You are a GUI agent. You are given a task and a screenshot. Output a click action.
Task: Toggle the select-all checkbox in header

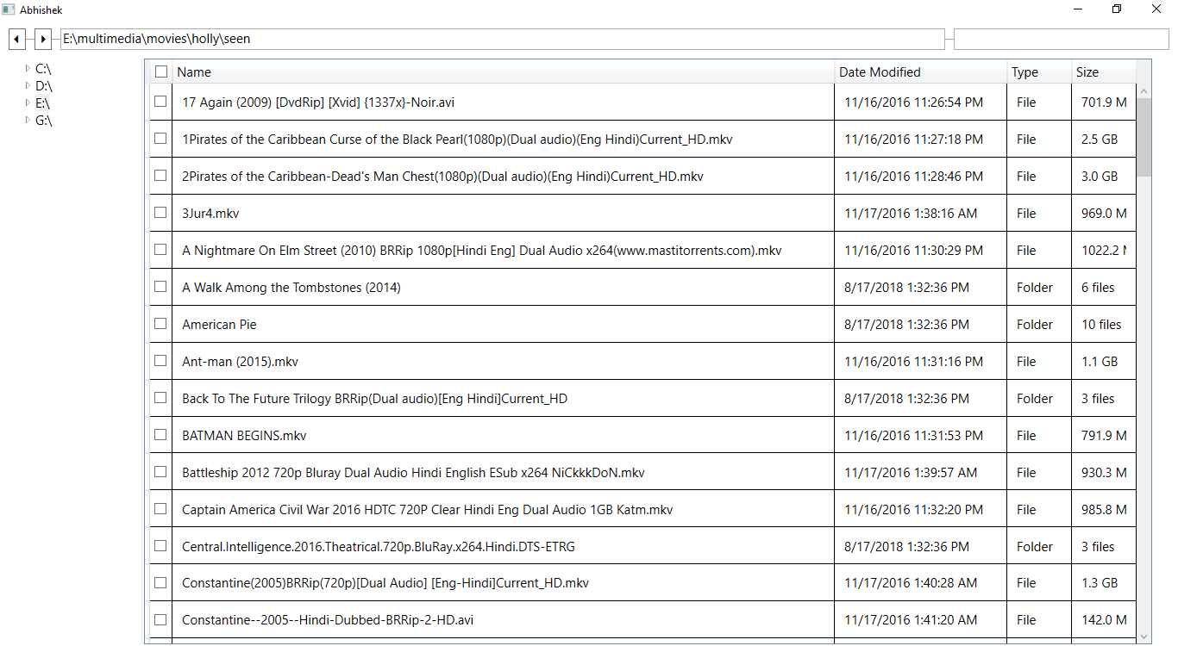pos(161,72)
